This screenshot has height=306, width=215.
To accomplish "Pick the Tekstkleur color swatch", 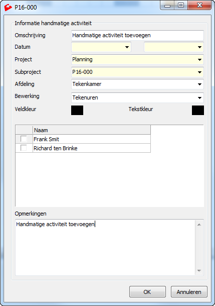I will point(198,110).
